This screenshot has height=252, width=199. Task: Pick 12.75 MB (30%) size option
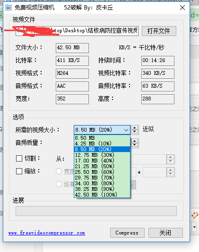102,155
